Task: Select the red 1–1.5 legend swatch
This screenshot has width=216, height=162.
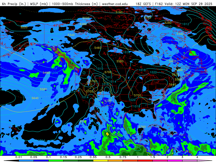Action: click(x=145, y=161)
